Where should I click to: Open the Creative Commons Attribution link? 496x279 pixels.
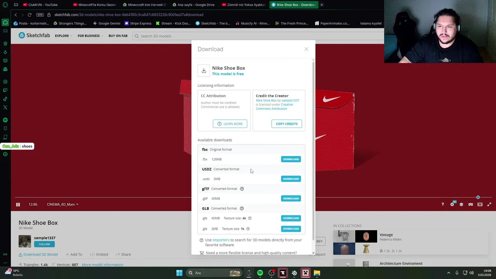click(274, 107)
